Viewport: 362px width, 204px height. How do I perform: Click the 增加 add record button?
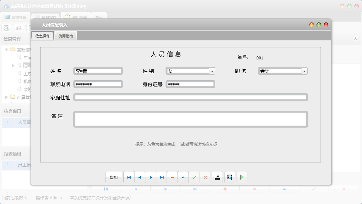pos(113,177)
